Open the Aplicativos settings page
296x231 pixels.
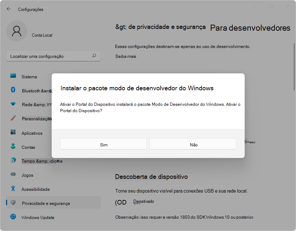click(x=32, y=133)
